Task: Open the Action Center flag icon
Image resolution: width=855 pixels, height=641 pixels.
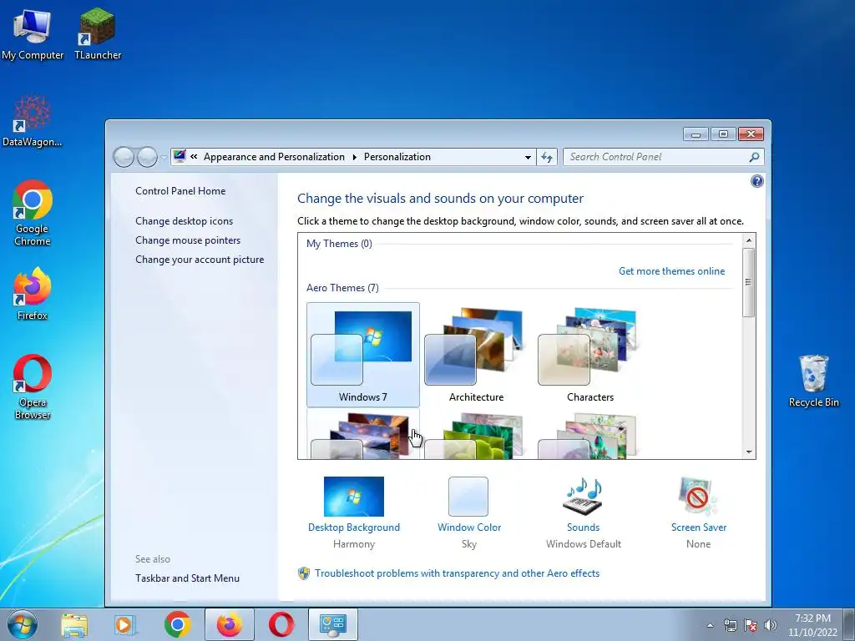Action: 751,625
